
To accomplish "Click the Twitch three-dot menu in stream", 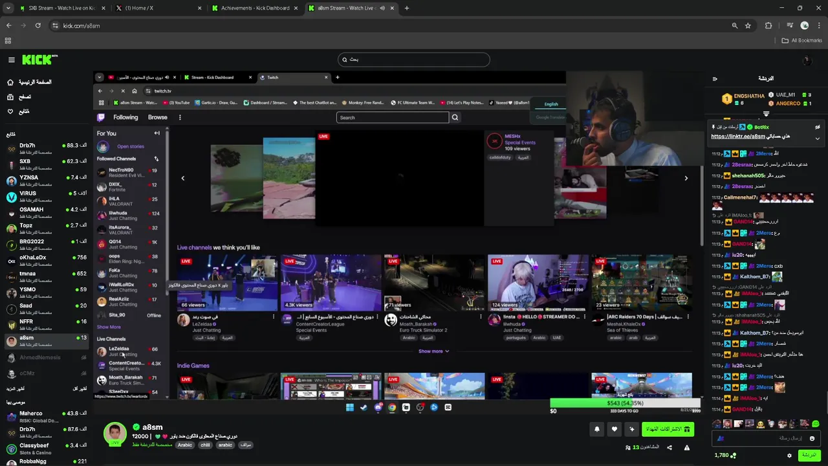I will pyautogui.click(x=180, y=117).
